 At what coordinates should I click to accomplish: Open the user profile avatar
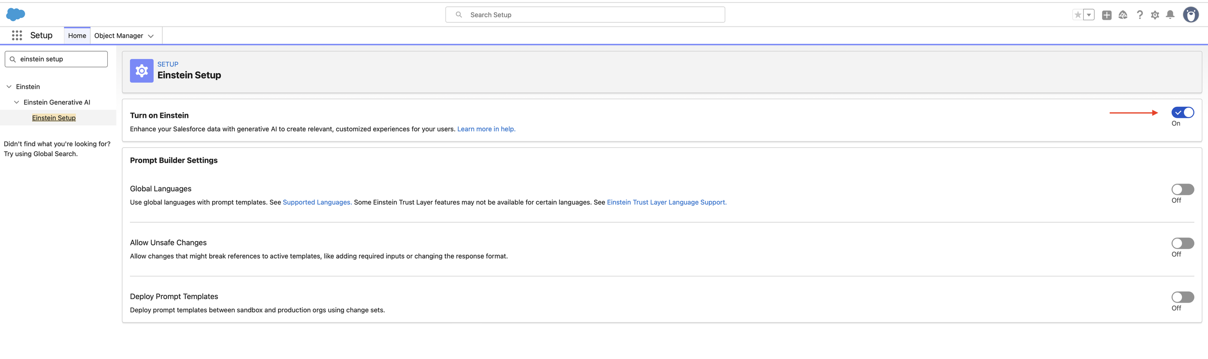click(x=1191, y=15)
